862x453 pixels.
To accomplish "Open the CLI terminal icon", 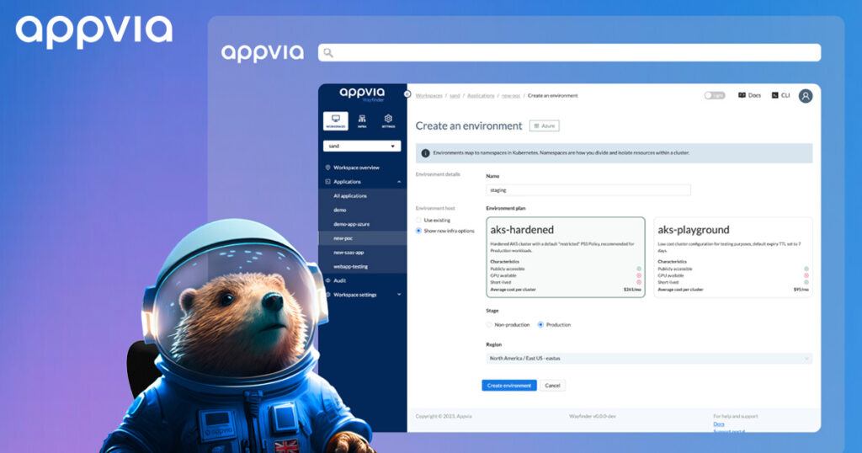I will click(x=774, y=96).
